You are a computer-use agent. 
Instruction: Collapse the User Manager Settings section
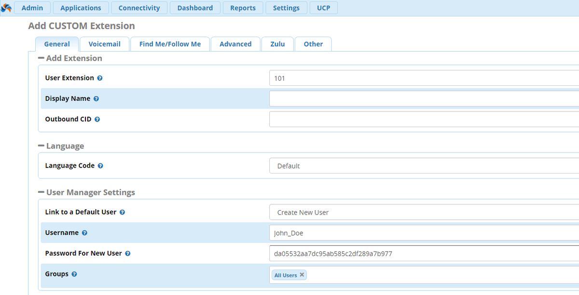coord(41,192)
